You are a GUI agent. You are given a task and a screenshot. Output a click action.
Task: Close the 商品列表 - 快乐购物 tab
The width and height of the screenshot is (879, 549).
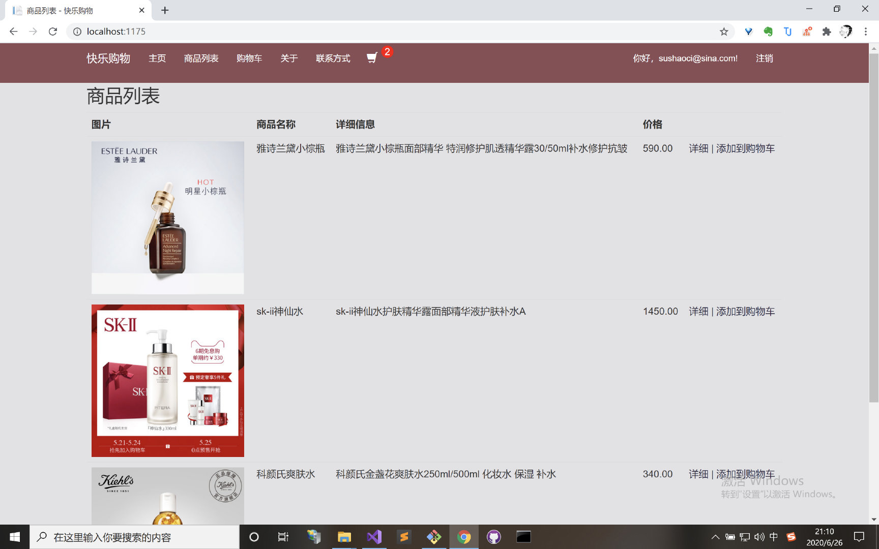click(x=142, y=10)
